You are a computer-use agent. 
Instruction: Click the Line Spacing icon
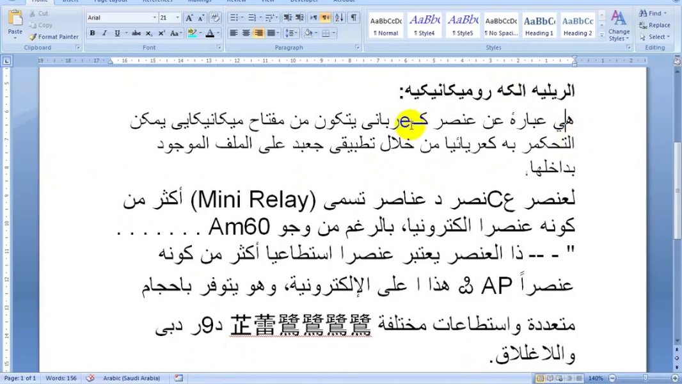click(x=289, y=33)
